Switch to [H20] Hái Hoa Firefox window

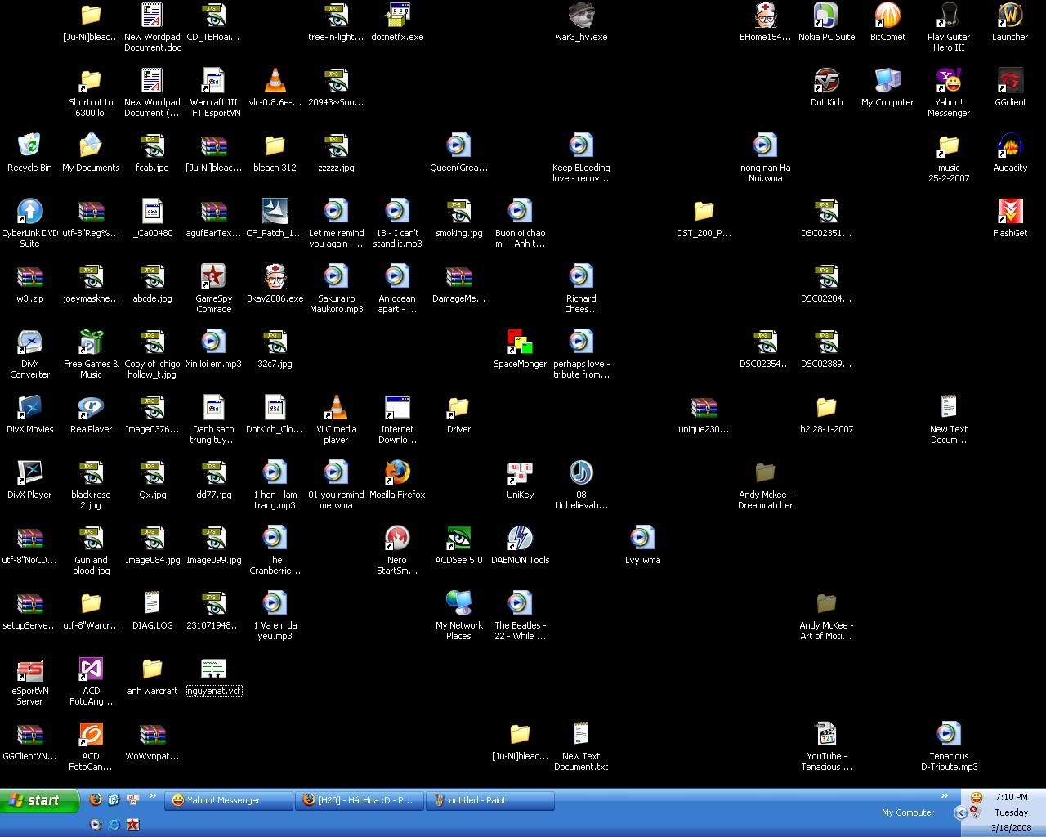click(x=360, y=800)
